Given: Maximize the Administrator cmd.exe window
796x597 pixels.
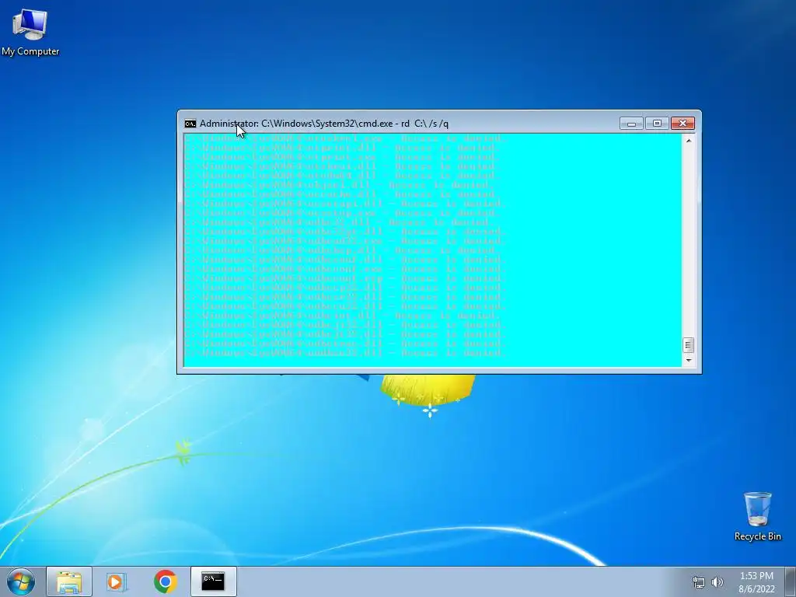Looking at the screenshot, I should 657,124.
